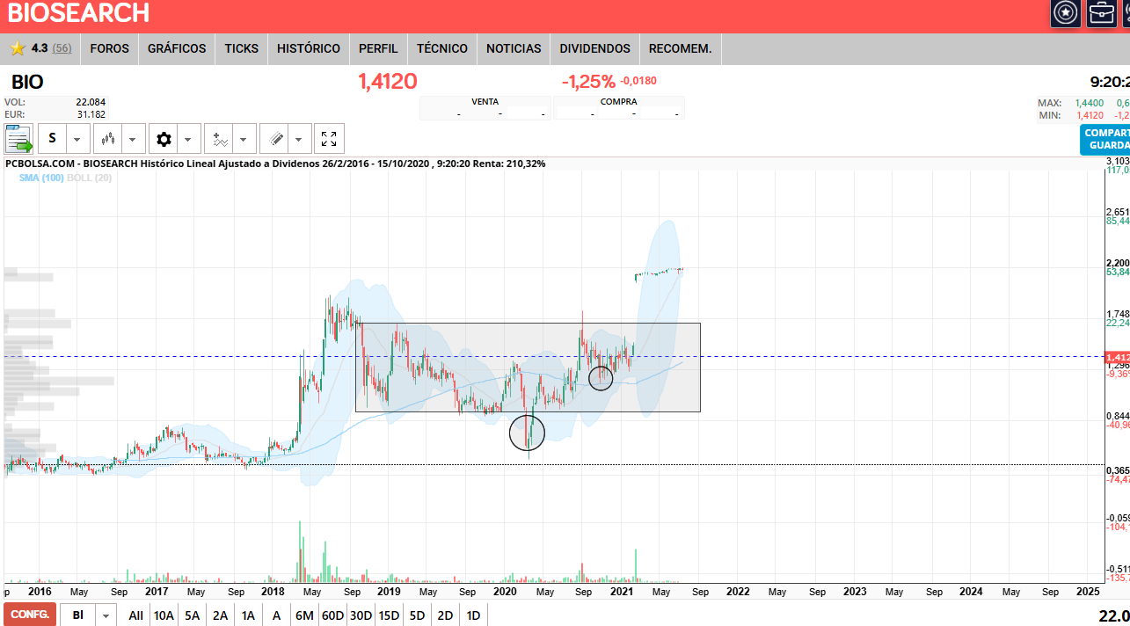Screen dimensions: 1130x626
Task: Click the COMPART GUARDA button
Action: [x=1105, y=140]
